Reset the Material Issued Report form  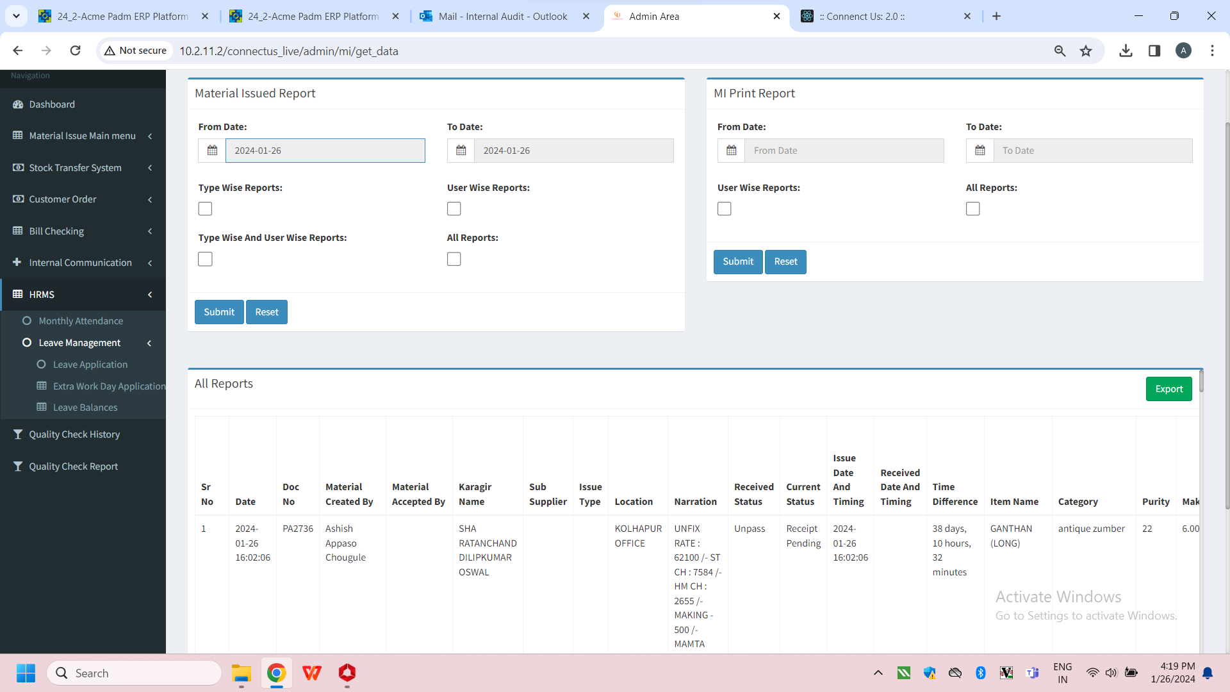tap(266, 312)
